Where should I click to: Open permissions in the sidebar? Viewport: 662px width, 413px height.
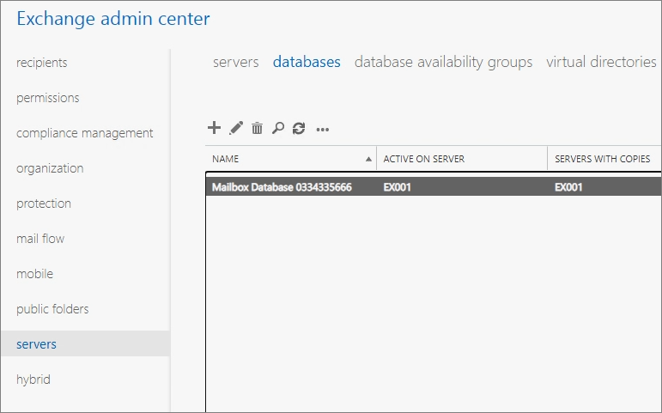pos(48,98)
